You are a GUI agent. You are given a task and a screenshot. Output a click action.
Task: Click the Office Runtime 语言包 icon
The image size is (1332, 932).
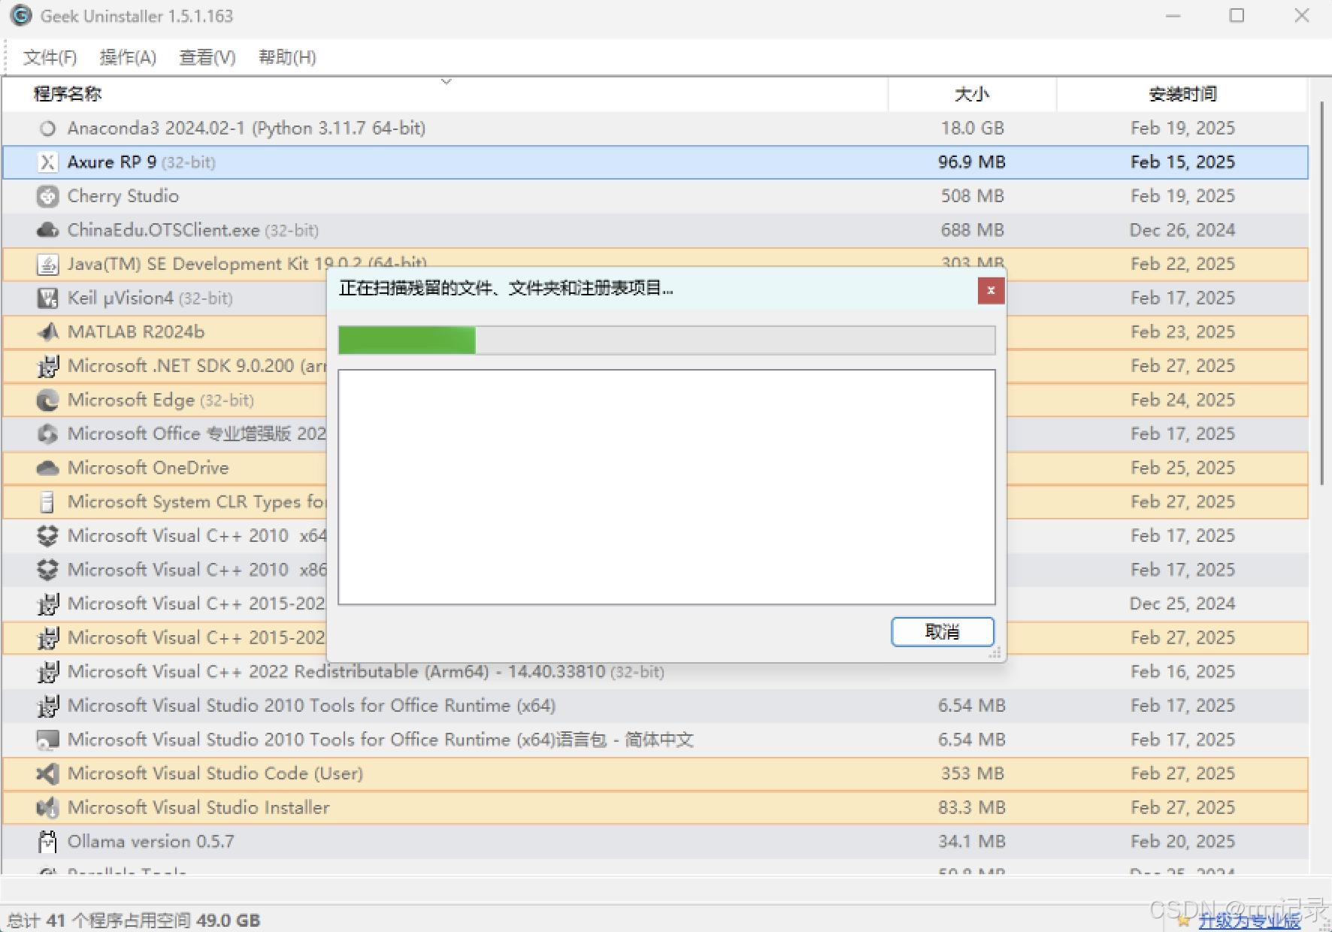coord(47,740)
